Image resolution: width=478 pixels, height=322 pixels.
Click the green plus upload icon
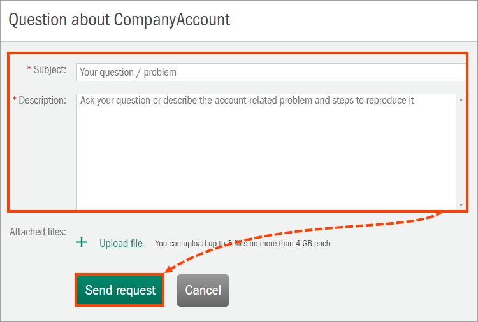pyautogui.click(x=82, y=242)
